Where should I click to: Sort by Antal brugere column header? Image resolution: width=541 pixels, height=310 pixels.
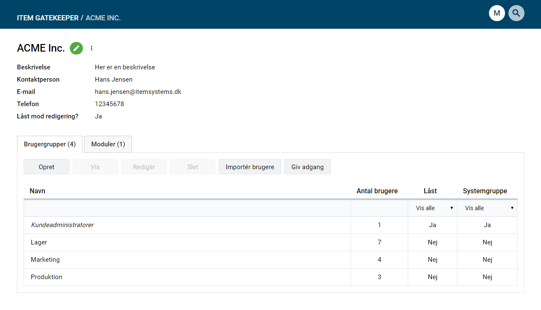[377, 191]
